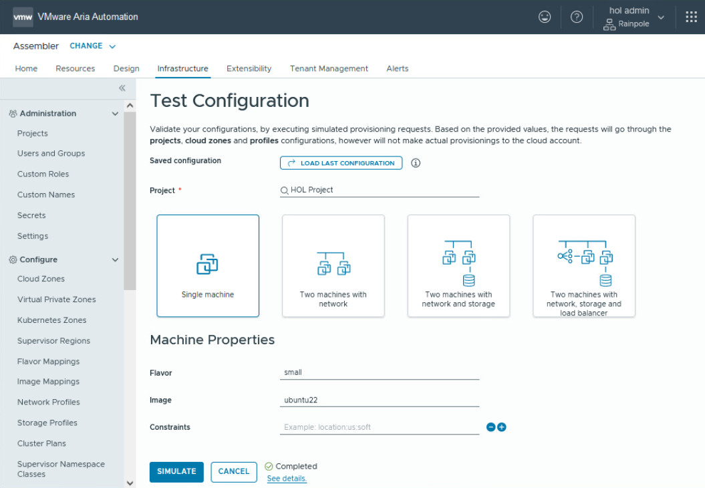The image size is (705, 488).
Task: Click the load balancer diagram icon
Action: tap(585, 263)
